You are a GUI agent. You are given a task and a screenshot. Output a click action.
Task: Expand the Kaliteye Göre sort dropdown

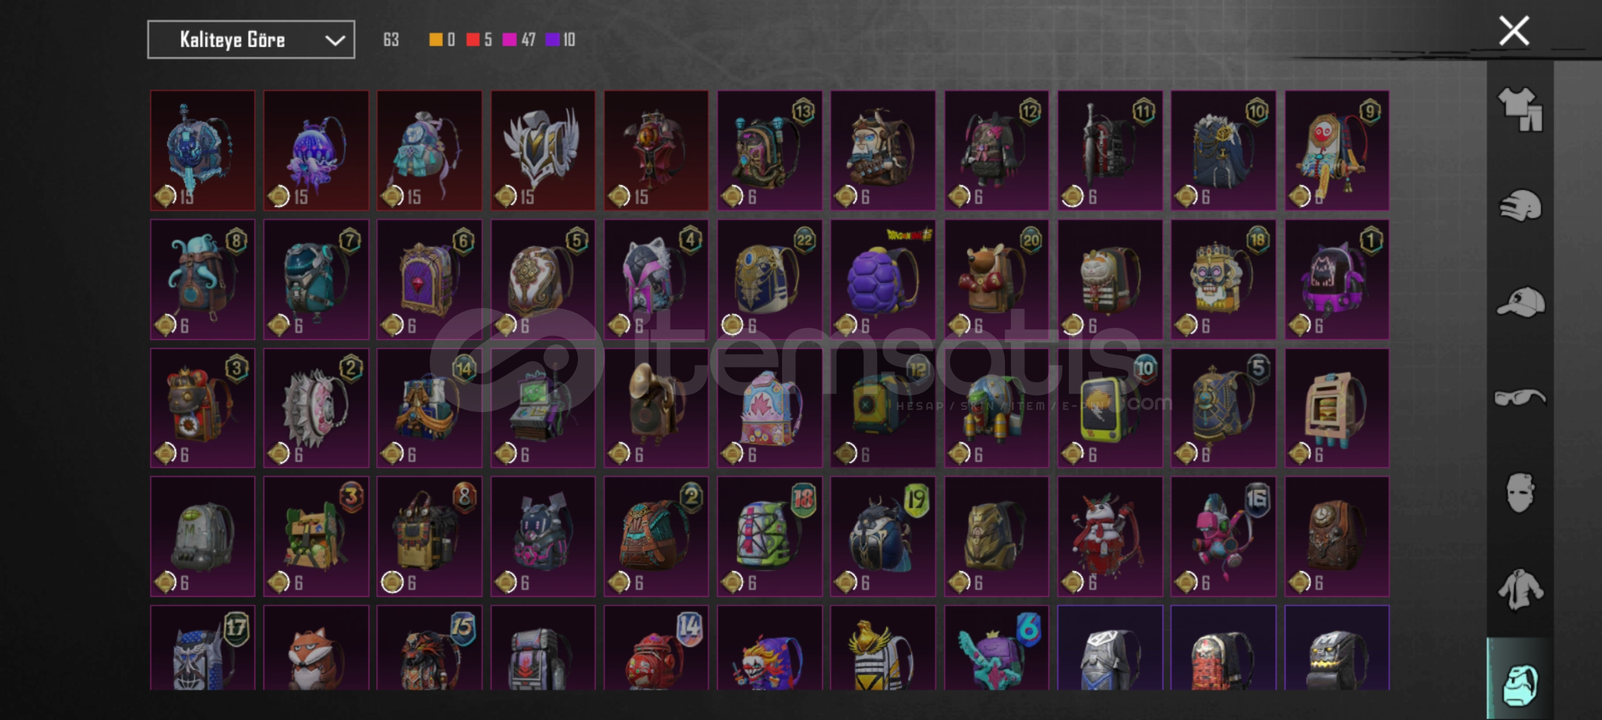(x=251, y=40)
